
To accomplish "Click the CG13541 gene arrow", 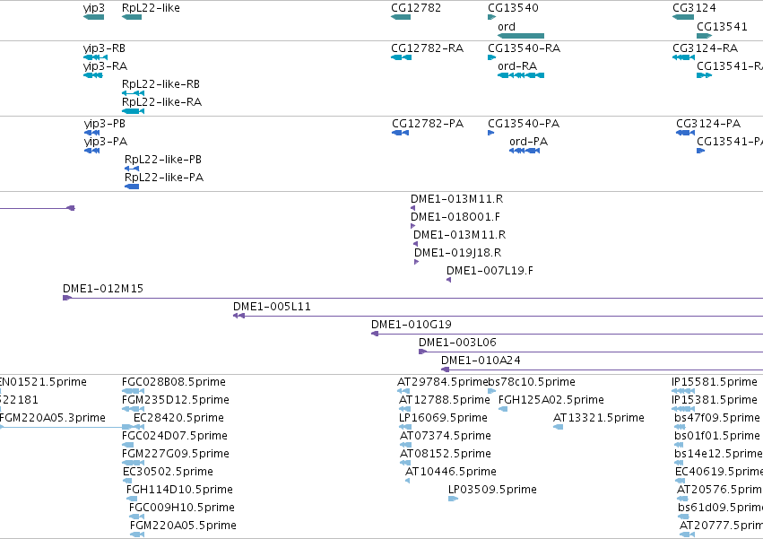I will [704, 36].
